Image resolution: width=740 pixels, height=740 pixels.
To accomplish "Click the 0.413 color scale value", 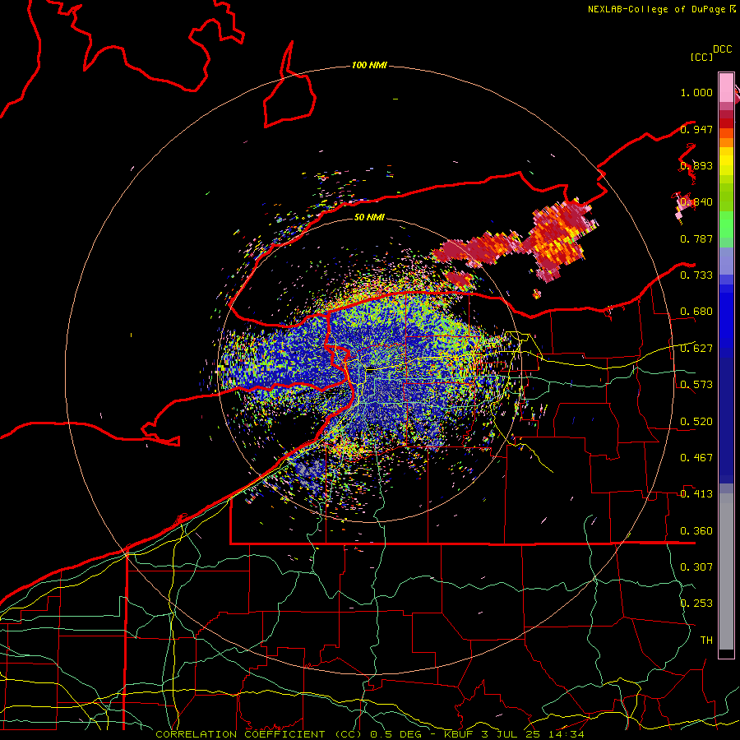I will tap(696, 494).
